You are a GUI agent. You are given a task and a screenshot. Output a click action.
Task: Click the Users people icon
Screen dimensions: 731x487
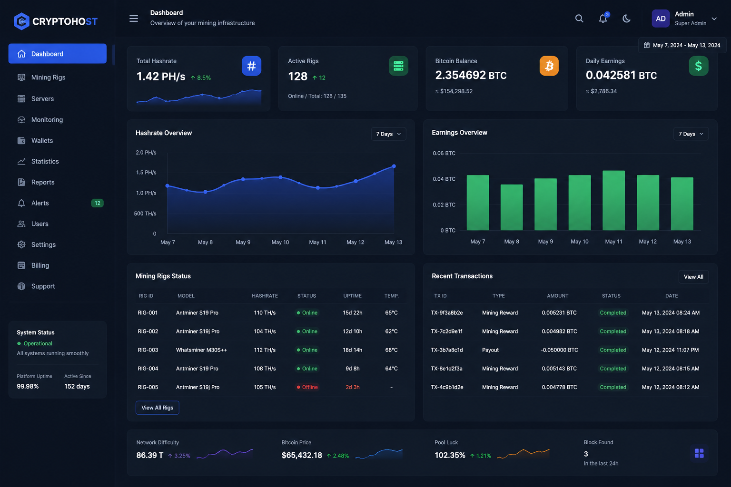(x=21, y=224)
